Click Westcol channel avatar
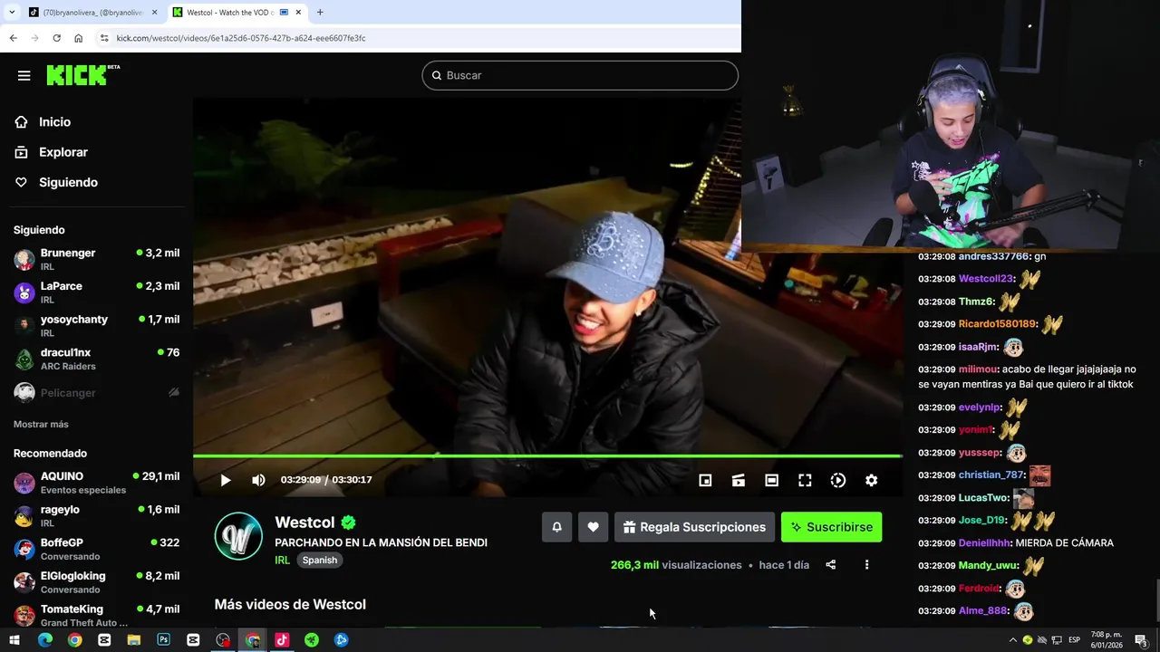Viewport: 1160px width, 652px height. pyautogui.click(x=238, y=536)
